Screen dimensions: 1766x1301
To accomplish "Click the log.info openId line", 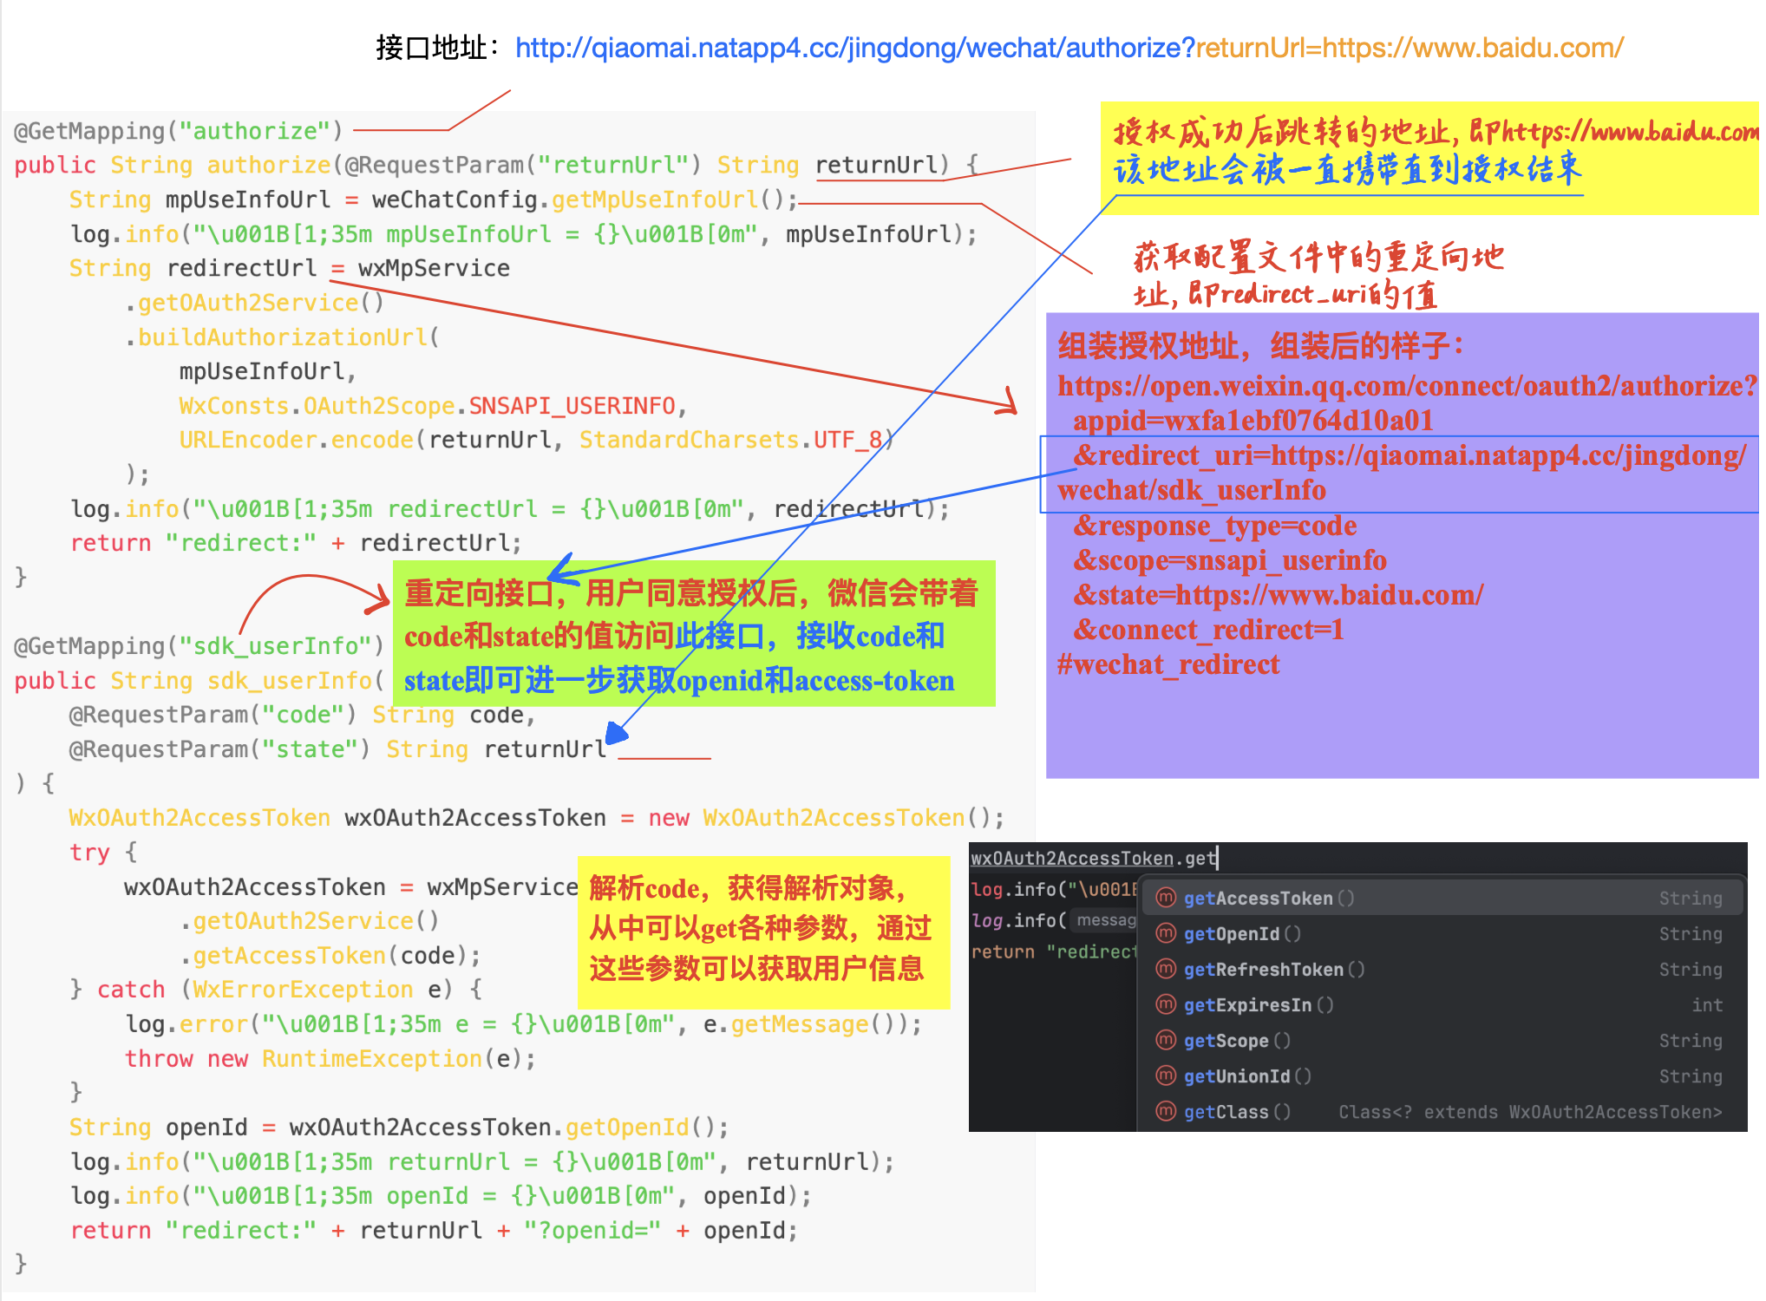I will pos(441,1195).
